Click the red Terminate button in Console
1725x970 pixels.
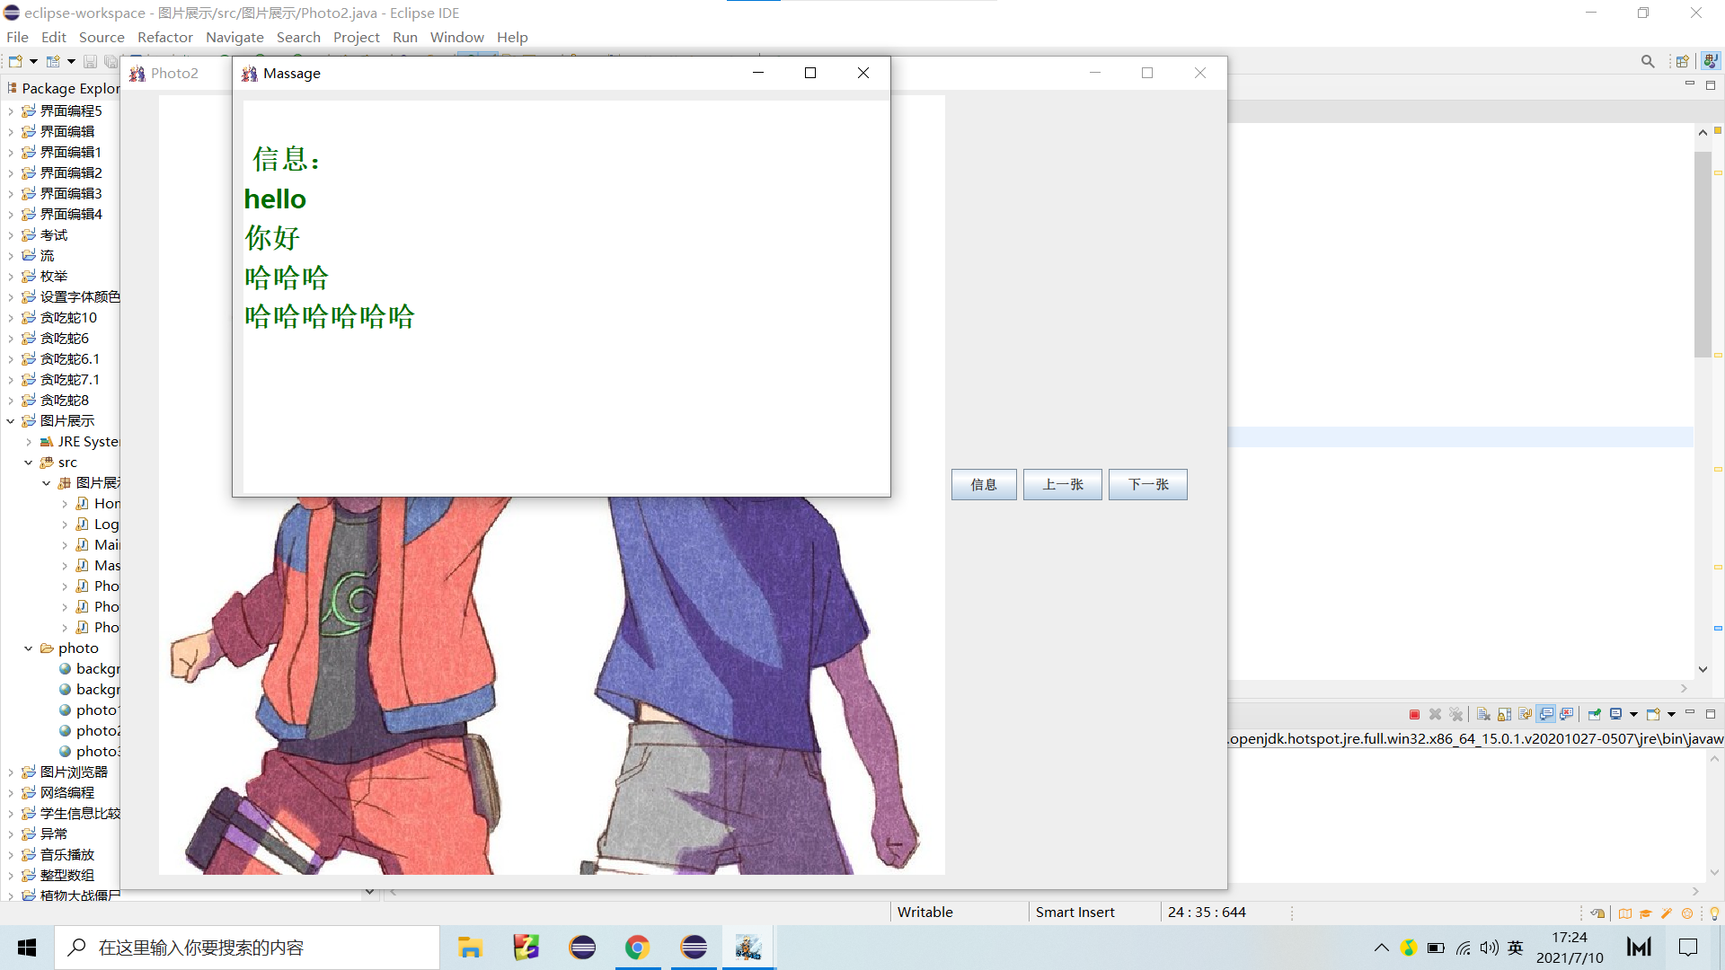[1414, 714]
